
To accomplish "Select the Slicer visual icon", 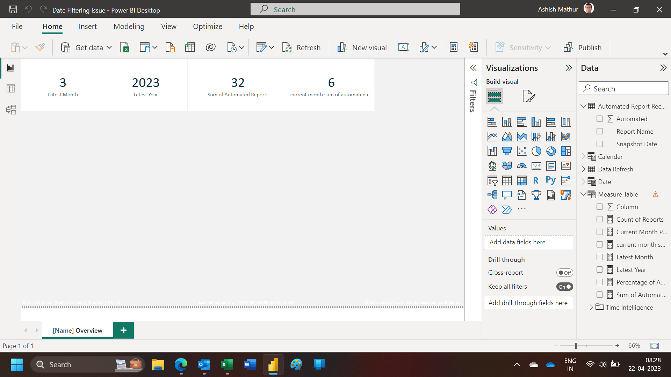I will (492, 180).
